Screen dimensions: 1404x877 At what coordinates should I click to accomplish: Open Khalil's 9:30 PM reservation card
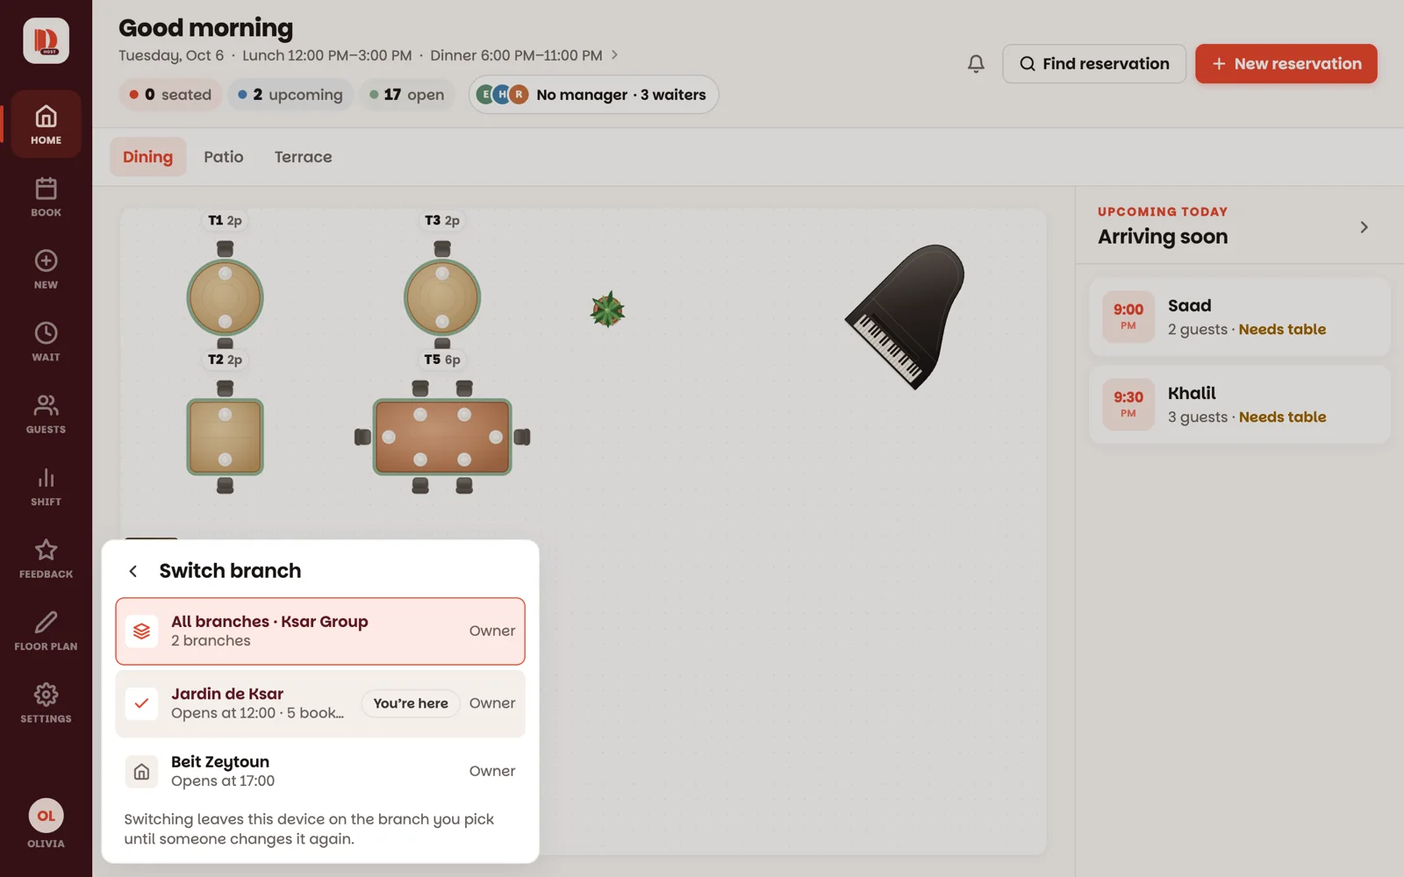point(1239,404)
